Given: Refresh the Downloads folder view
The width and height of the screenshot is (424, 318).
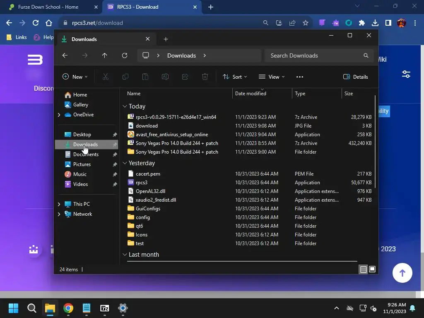Looking at the screenshot, I should (125, 55).
